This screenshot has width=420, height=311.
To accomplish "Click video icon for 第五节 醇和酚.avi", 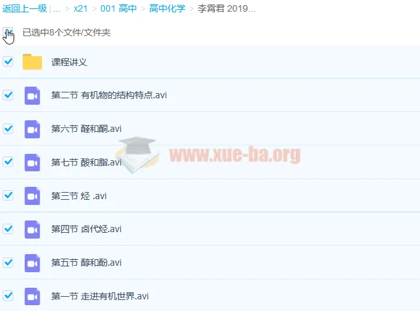I will click(x=32, y=263).
